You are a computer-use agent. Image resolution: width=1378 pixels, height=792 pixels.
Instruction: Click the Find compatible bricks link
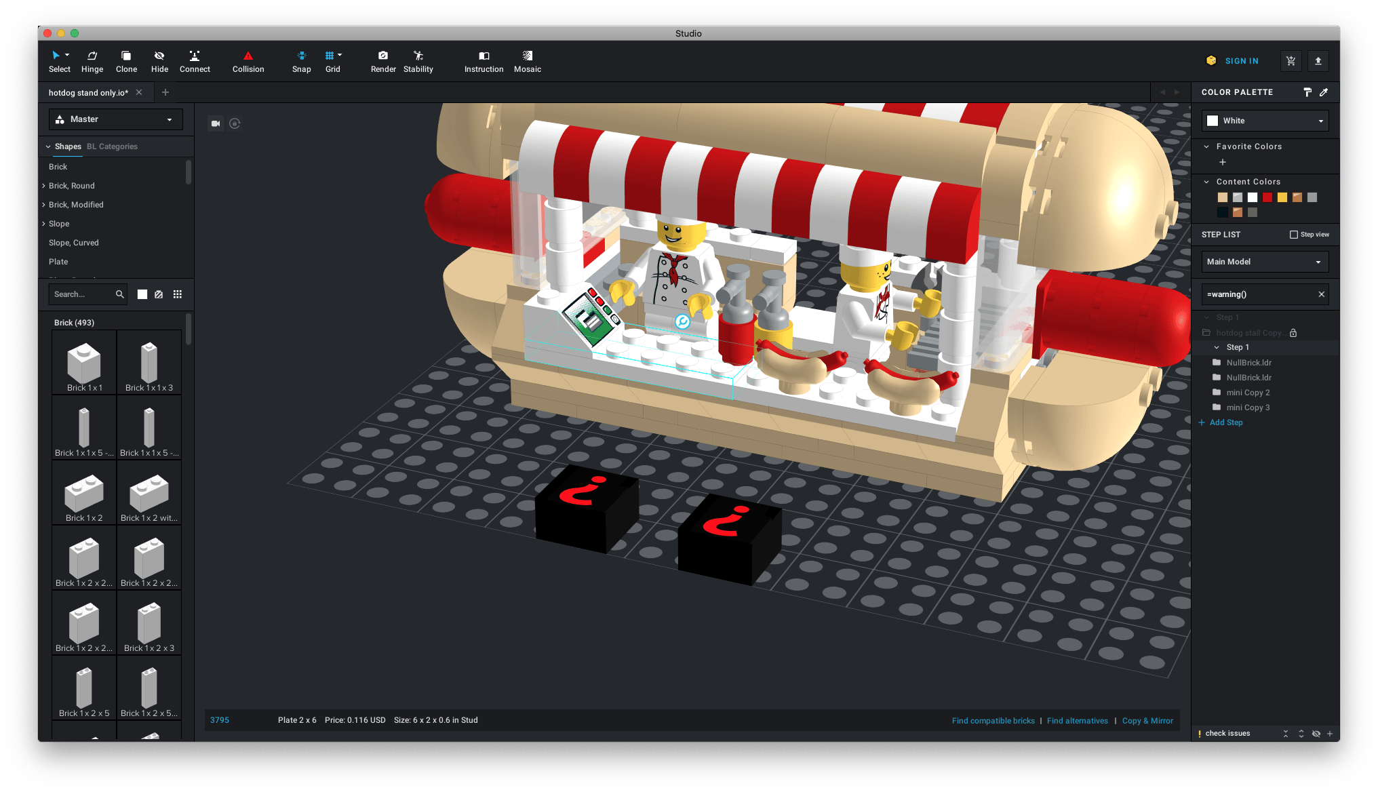point(993,721)
